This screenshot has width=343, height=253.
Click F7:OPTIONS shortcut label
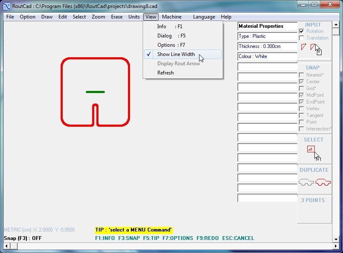(178, 238)
